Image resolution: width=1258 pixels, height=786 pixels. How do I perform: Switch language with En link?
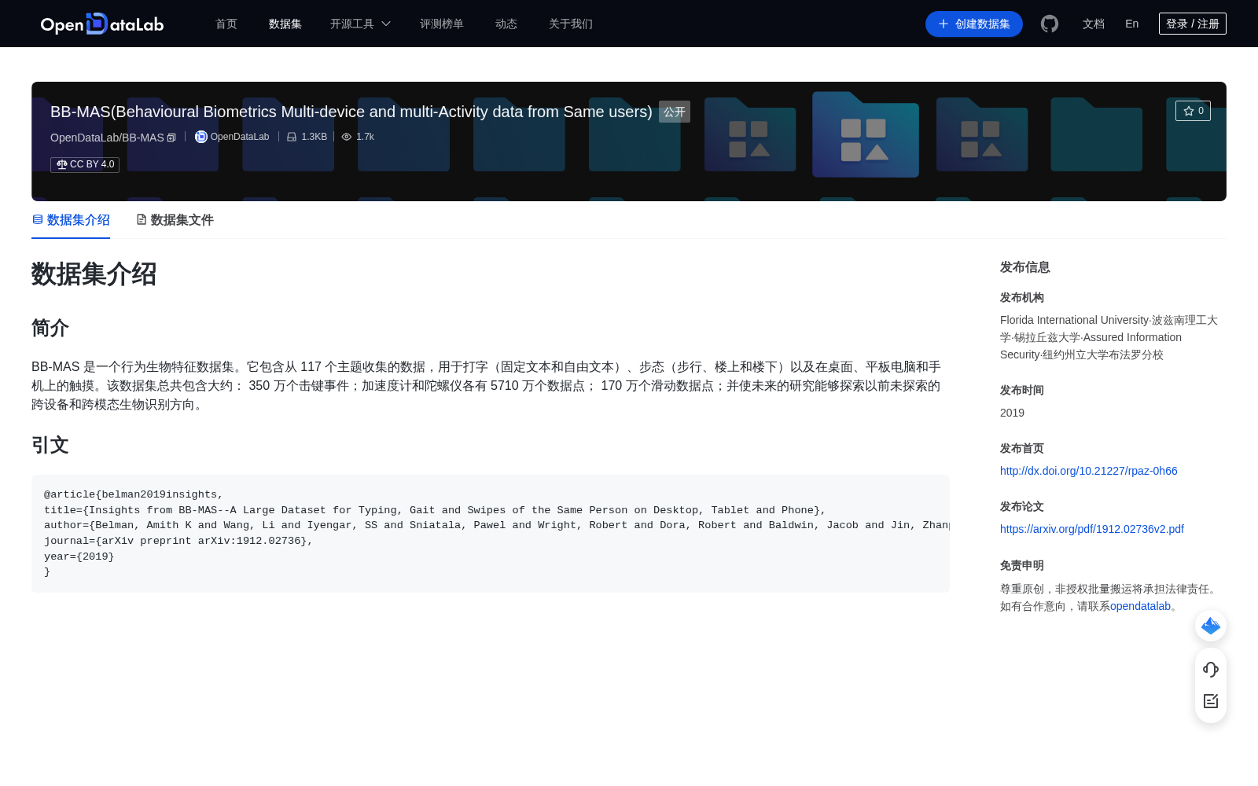point(1132,24)
